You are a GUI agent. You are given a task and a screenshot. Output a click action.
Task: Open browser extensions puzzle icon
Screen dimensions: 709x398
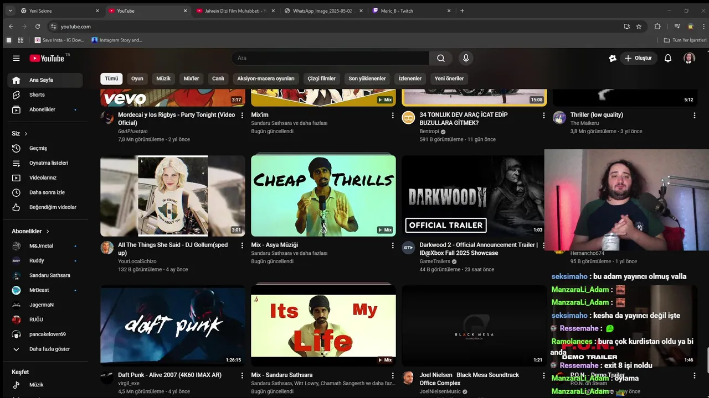tap(657, 26)
